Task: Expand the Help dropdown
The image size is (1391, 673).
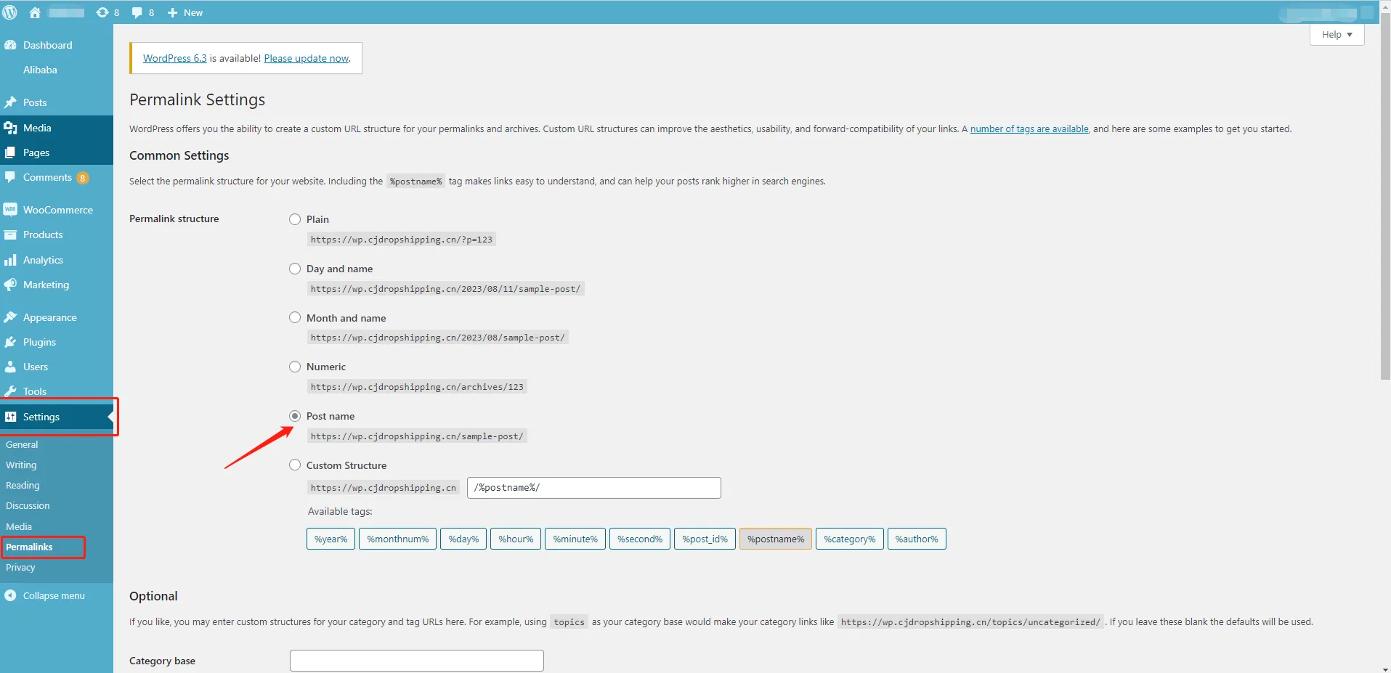Action: (x=1337, y=35)
